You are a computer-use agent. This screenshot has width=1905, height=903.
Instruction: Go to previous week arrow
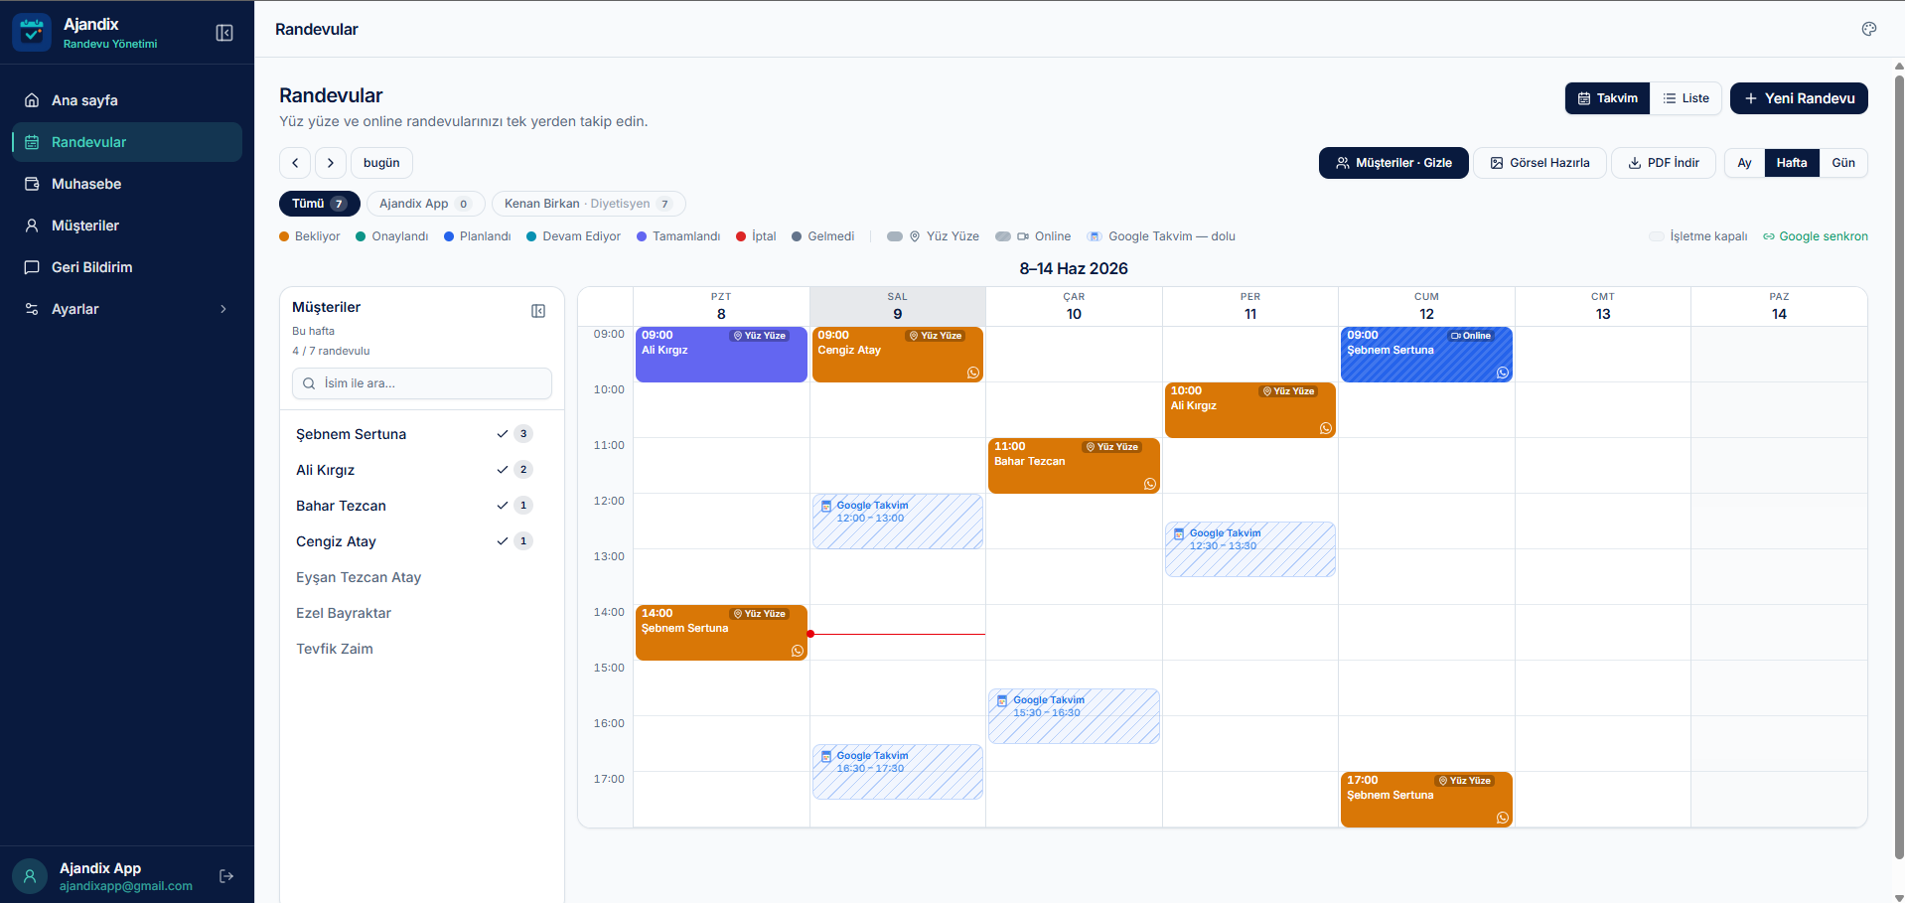(295, 163)
